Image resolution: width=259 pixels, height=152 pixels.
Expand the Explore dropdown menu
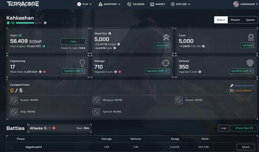180,4
